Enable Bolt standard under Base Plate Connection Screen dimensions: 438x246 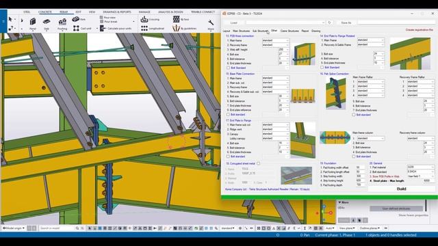pyautogui.click(x=228, y=114)
